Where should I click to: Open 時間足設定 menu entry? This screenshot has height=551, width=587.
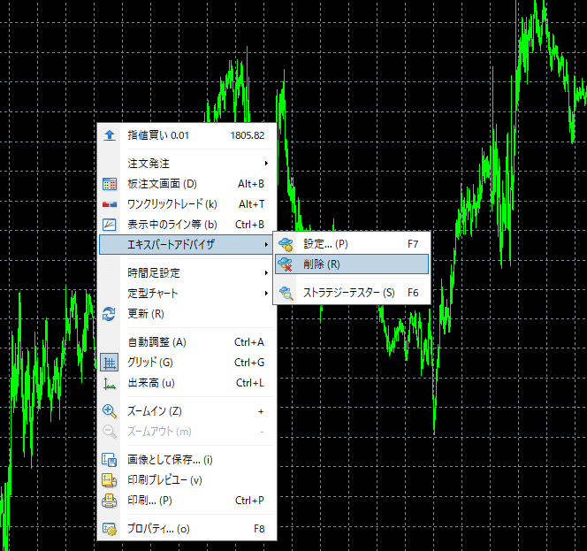pyautogui.click(x=187, y=272)
